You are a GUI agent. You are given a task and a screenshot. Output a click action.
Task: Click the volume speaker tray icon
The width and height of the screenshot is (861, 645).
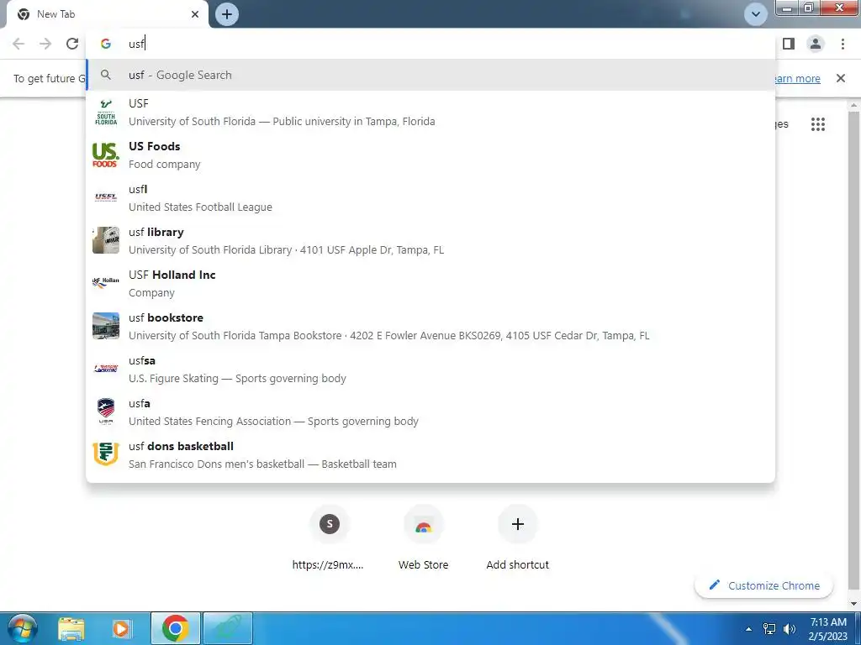(x=790, y=629)
